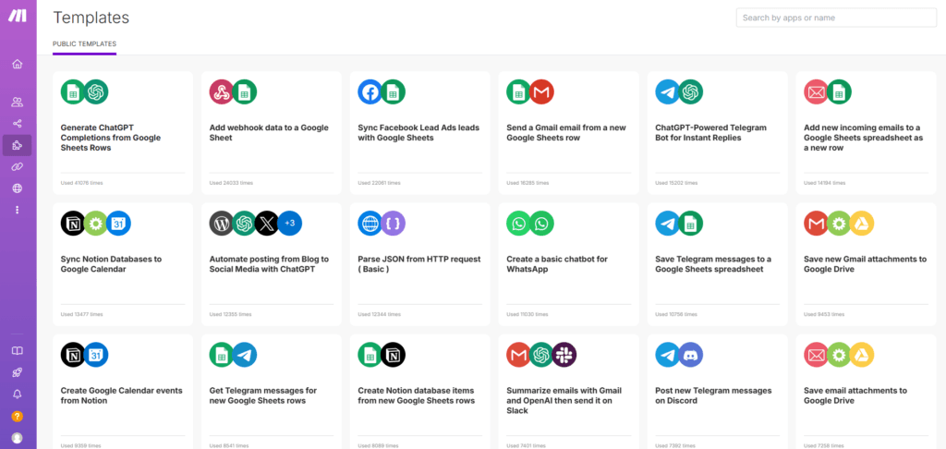Open Save new Gmail attachments to Google Drive
The width and height of the screenshot is (946, 449).
click(865, 263)
